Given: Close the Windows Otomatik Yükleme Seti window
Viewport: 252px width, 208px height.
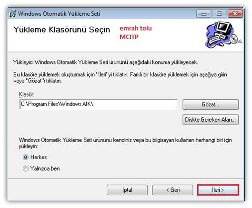Looking at the screenshot, I should 235,14.
